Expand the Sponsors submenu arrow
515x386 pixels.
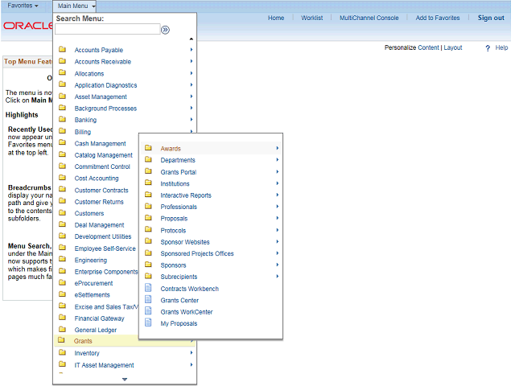(x=277, y=265)
